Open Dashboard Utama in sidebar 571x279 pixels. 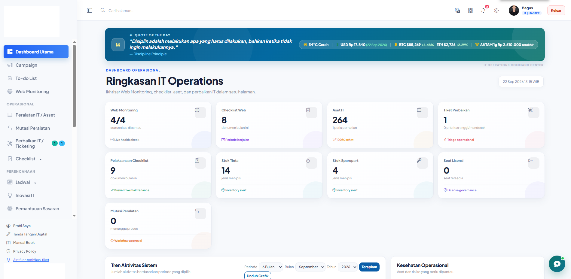[x=36, y=52]
